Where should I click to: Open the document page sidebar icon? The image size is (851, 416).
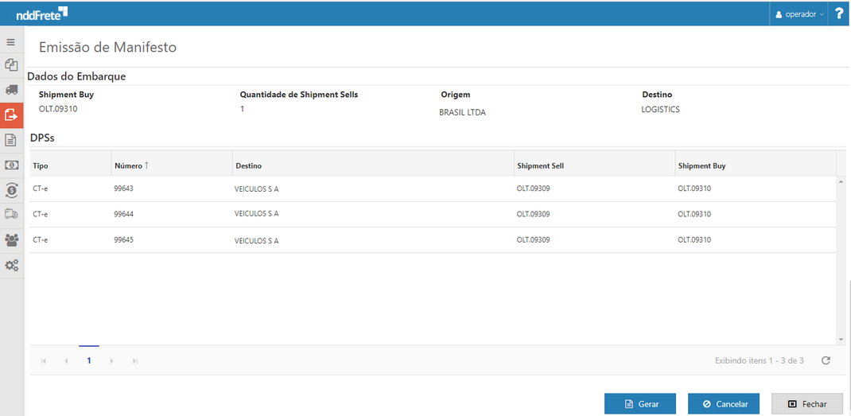pyautogui.click(x=11, y=140)
